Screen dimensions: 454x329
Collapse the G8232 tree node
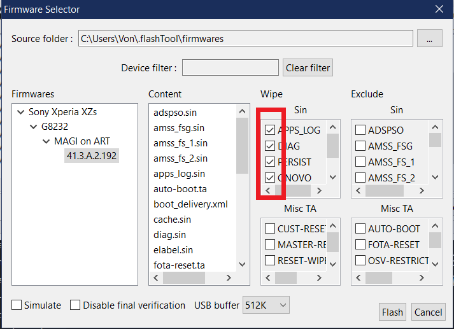pos(33,127)
